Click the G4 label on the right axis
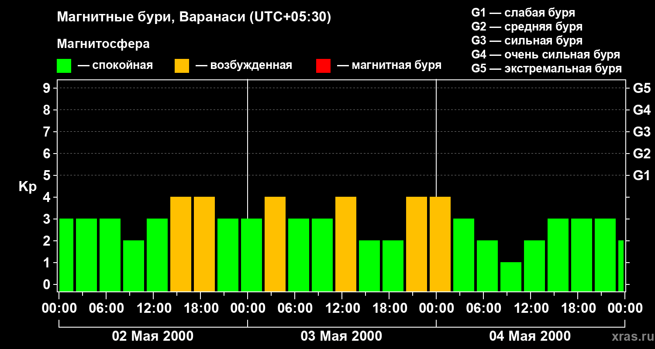The height and width of the screenshot is (349, 655). [641, 110]
